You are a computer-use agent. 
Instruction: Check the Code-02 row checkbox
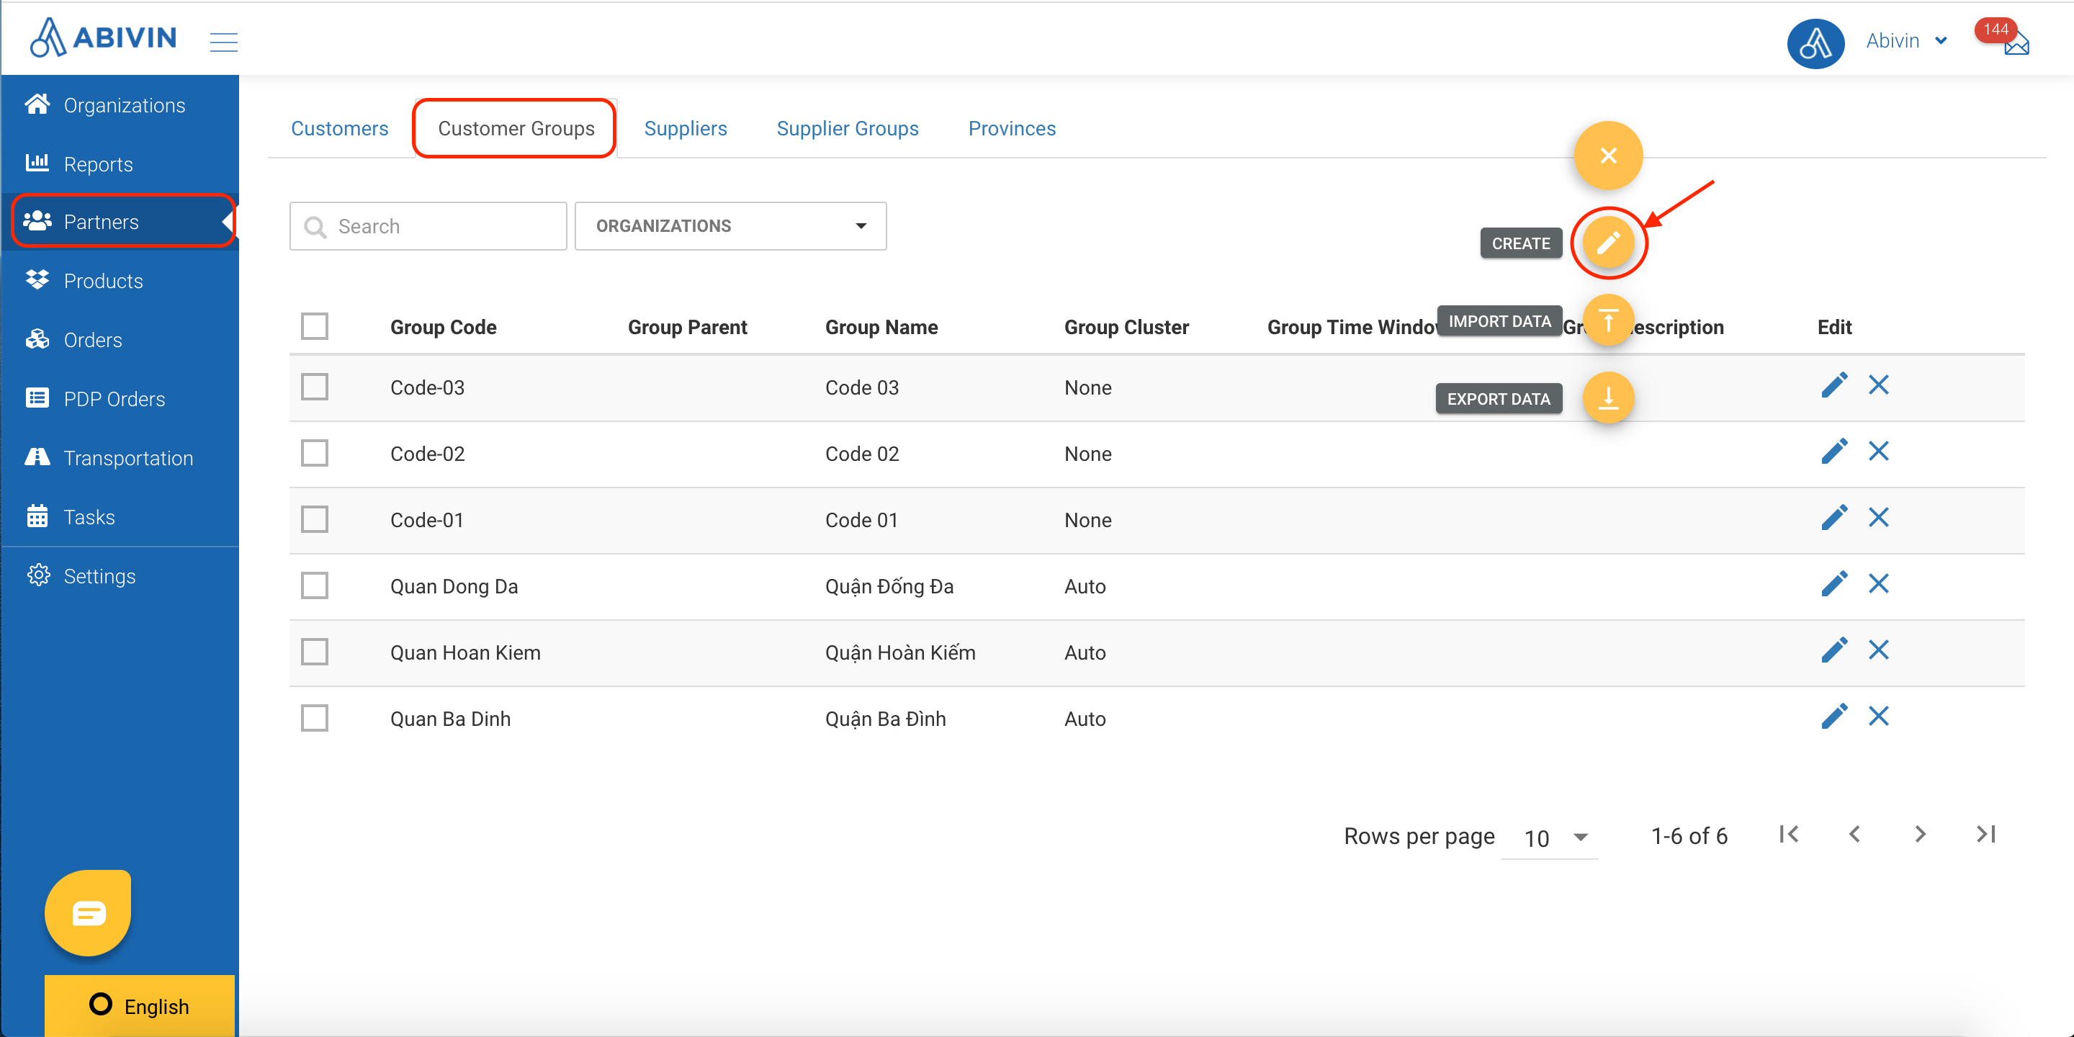pos(314,452)
